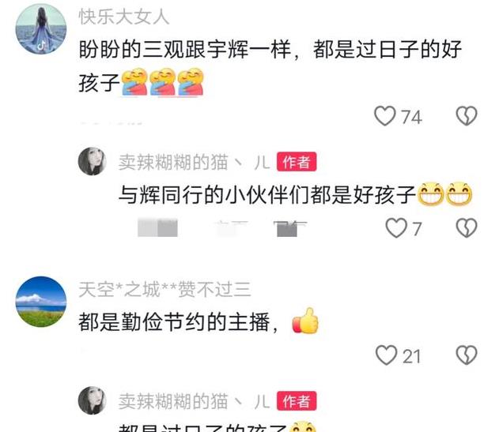Open second 卖辣糊糊的猫、儿 username at bottom

[x=194, y=401]
